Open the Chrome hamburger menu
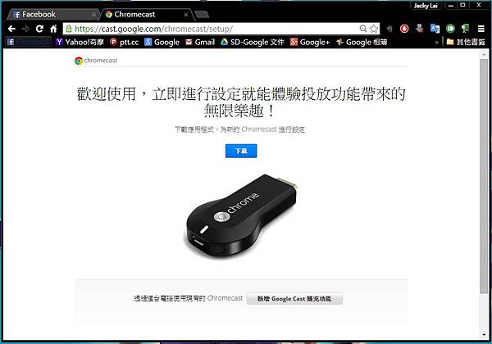 click(481, 29)
